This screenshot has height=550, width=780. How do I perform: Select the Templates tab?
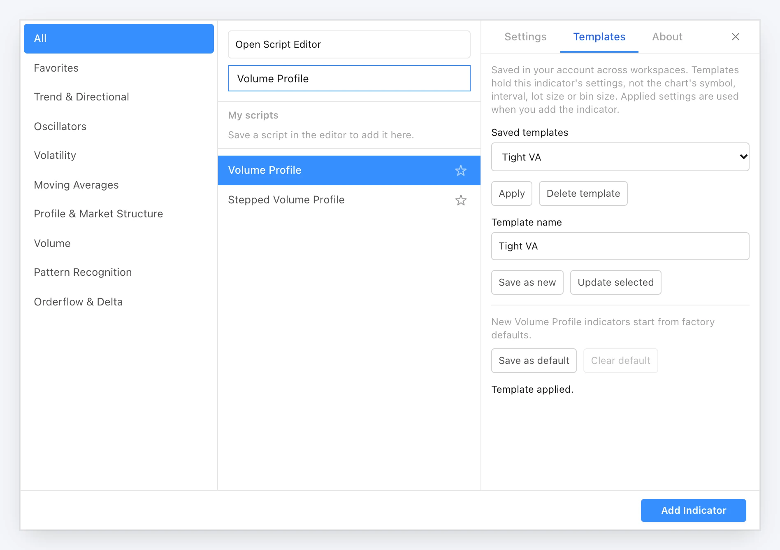[x=599, y=37]
